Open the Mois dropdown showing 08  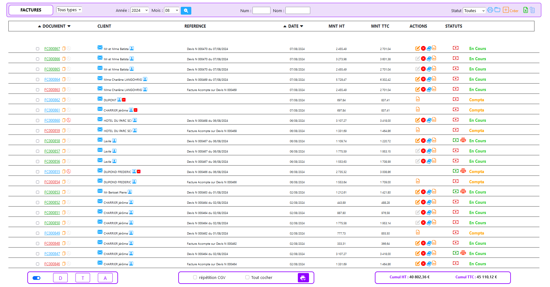coord(172,10)
